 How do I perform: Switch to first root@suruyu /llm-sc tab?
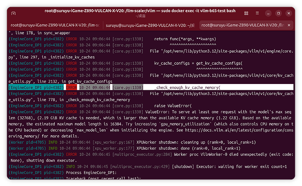55,25
